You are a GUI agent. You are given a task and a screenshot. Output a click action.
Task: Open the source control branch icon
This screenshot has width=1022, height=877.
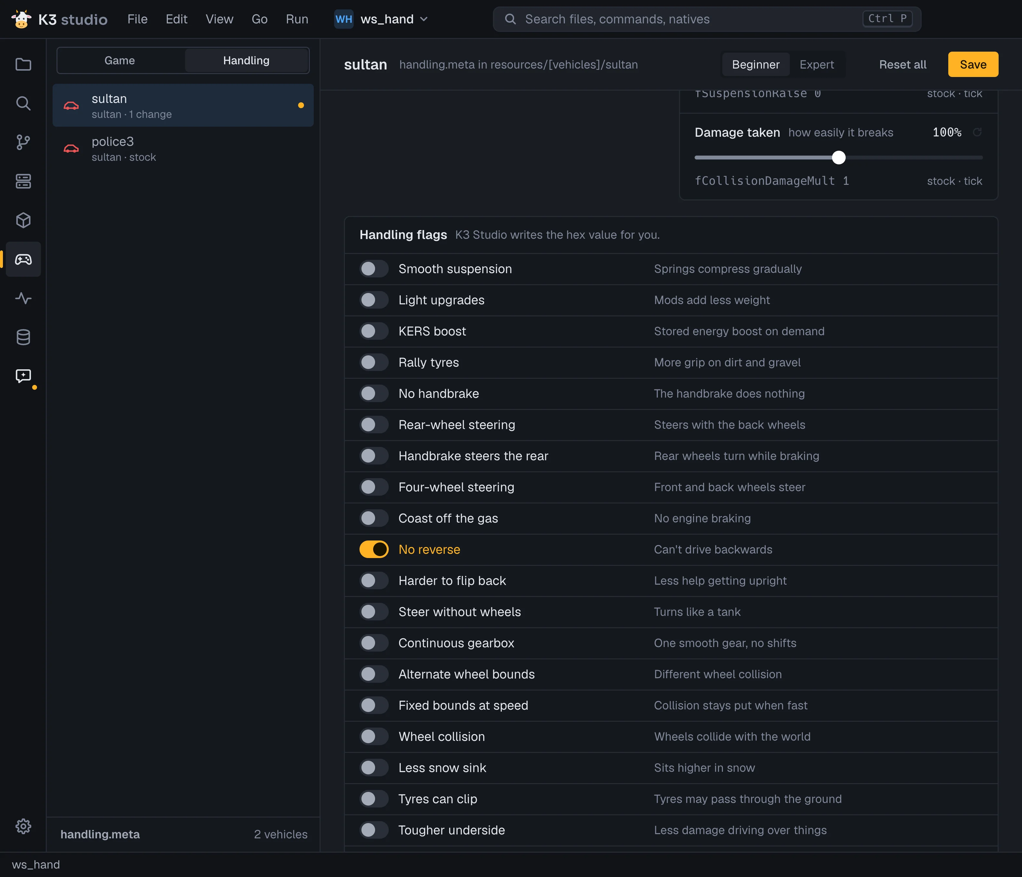point(23,142)
